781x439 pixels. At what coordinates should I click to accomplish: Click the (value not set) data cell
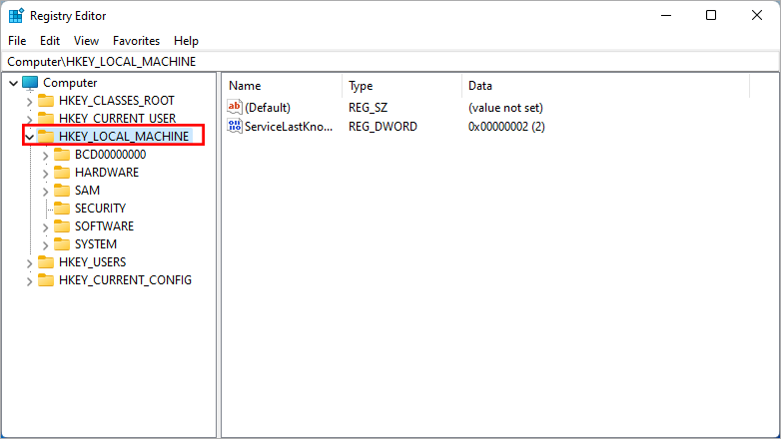coord(505,108)
